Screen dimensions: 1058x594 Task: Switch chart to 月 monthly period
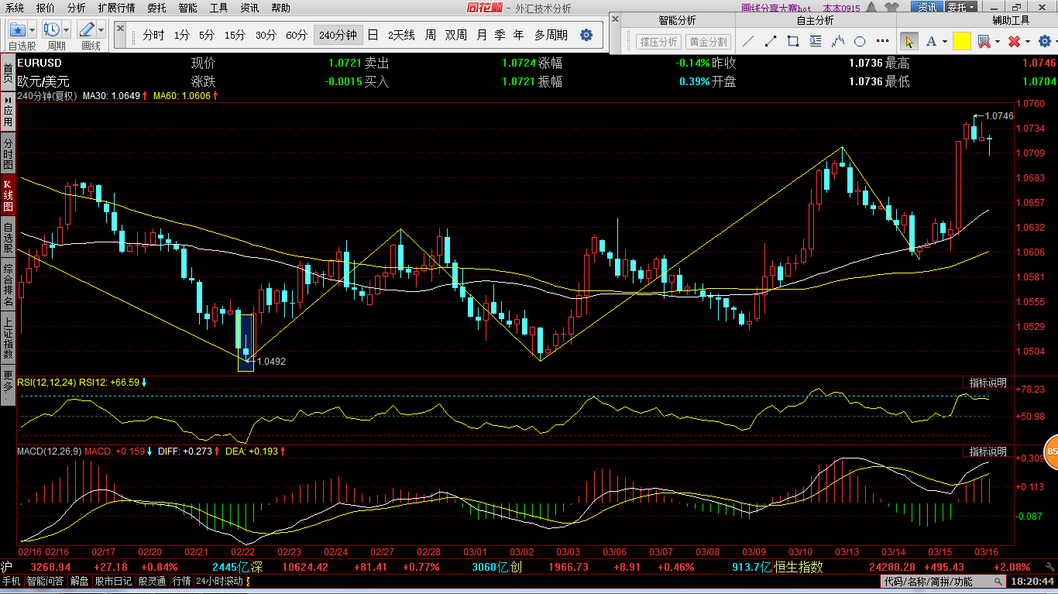(x=482, y=35)
